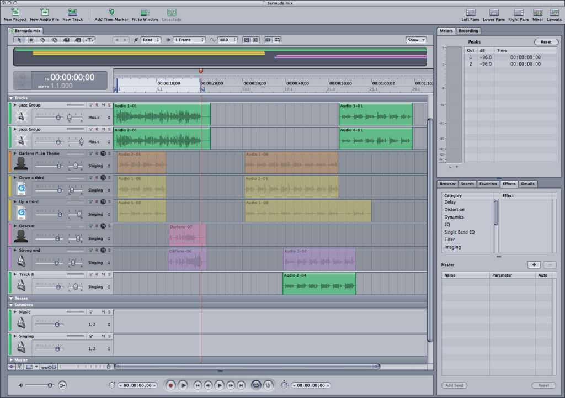Arm record on Up a third track
565x398 pixels.
(x=97, y=201)
